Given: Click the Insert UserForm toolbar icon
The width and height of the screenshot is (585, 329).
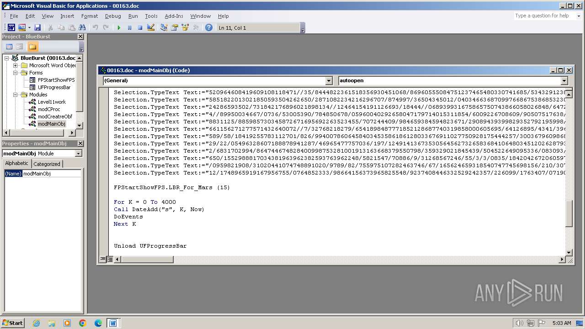Looking at the screenshot, I should coord(21,28).
